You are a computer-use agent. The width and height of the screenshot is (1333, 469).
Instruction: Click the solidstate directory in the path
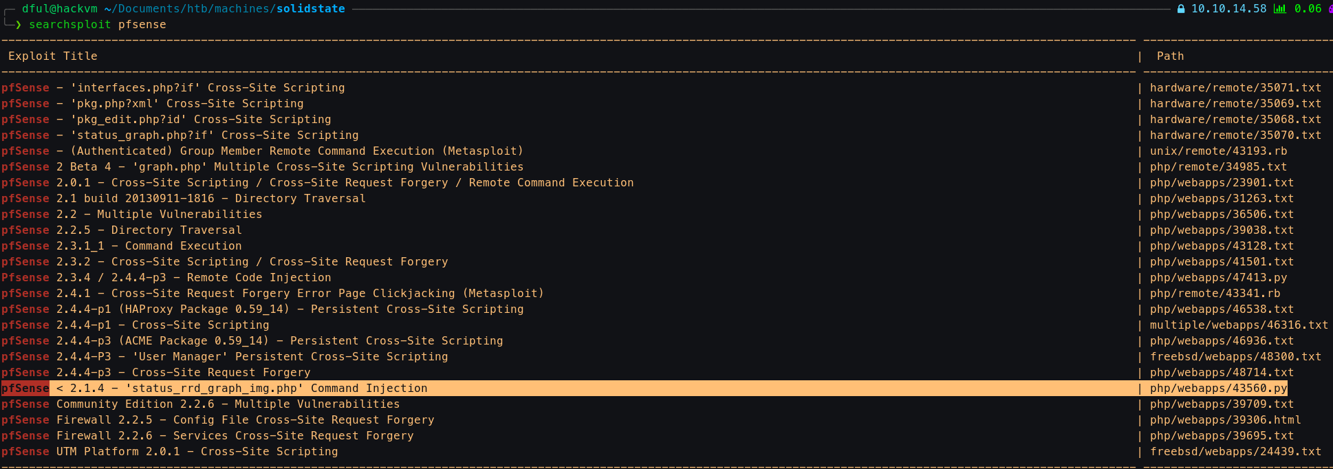click(311, 9)
